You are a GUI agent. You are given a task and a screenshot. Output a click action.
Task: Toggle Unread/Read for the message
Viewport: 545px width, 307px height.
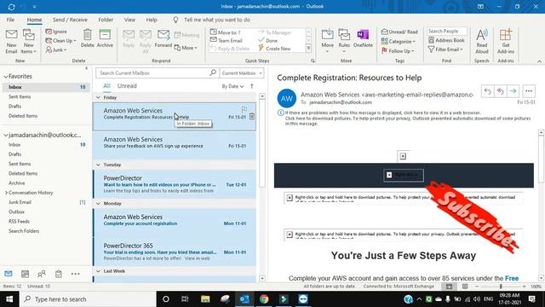(399, 32)
